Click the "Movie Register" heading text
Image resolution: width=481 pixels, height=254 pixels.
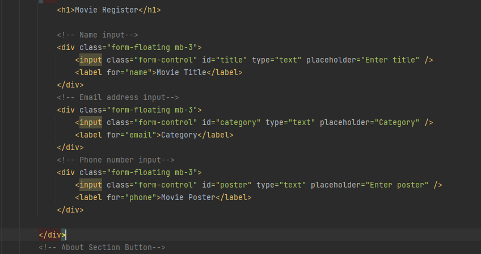[x=107, y=10]
